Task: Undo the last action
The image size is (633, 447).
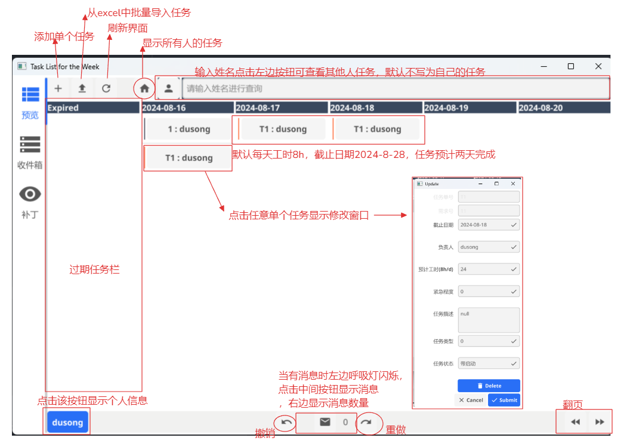Action: (x=286, y=422)
